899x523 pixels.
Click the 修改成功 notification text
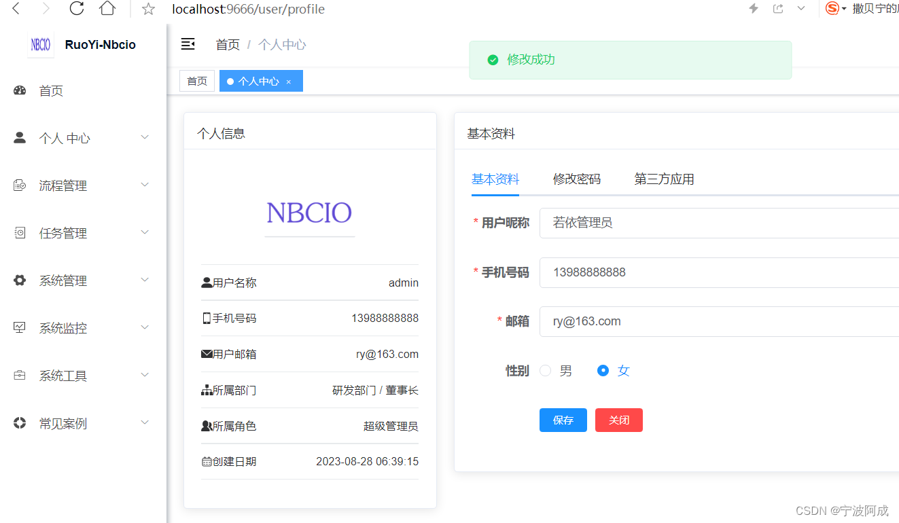click(531, 60)
